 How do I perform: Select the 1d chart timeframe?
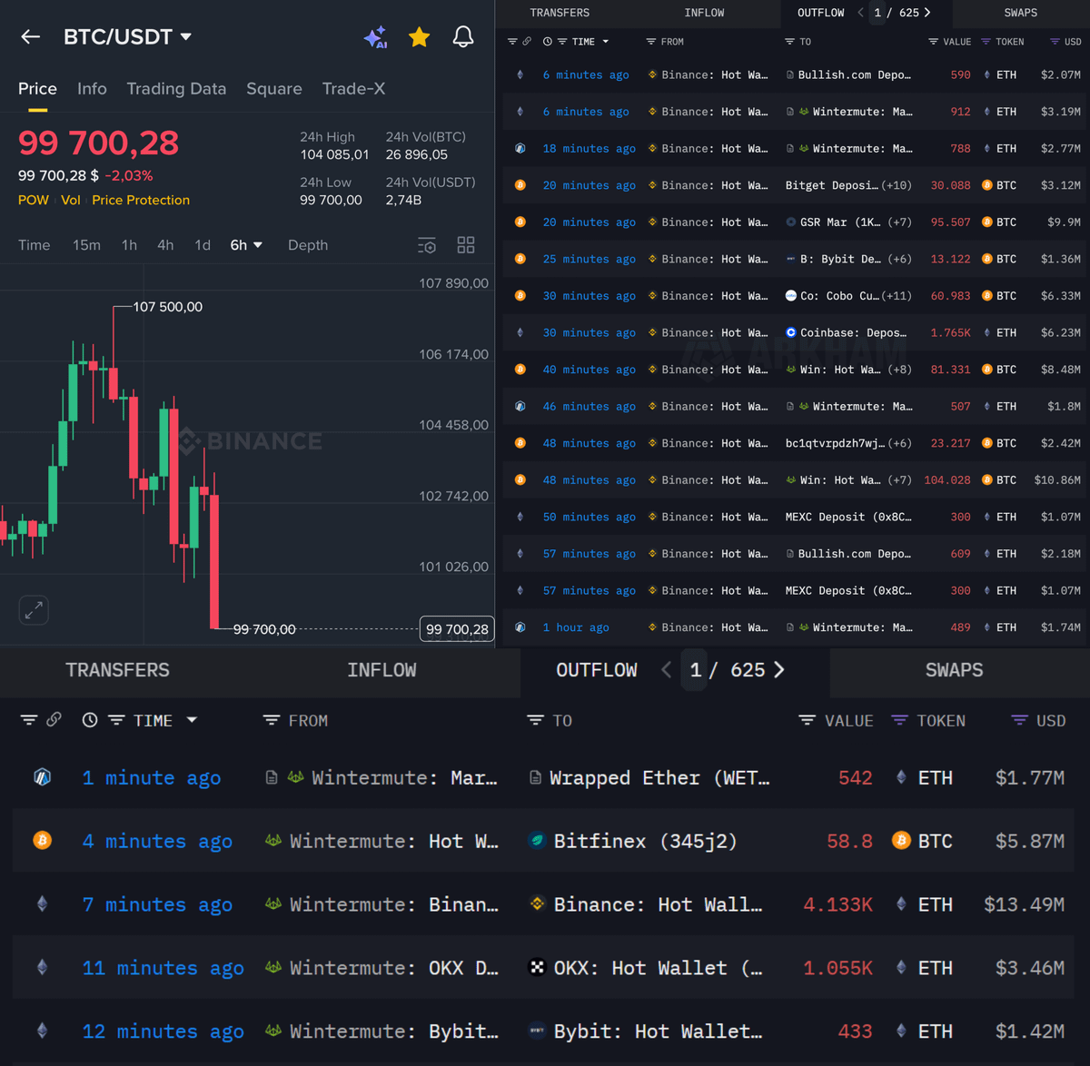[202, 244]
